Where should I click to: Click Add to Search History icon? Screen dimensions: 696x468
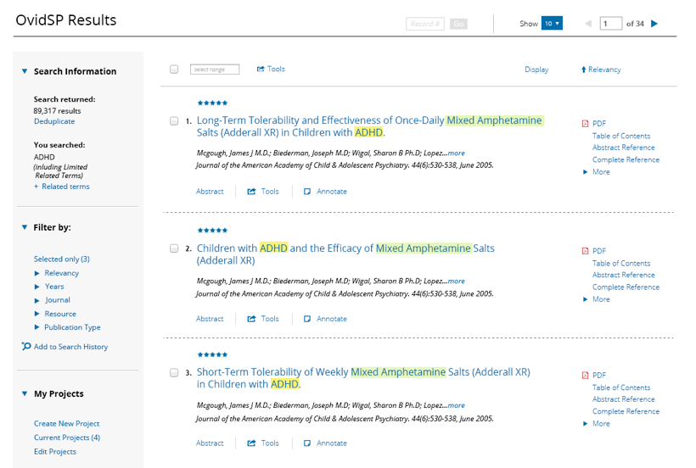(x=27, y=347)
